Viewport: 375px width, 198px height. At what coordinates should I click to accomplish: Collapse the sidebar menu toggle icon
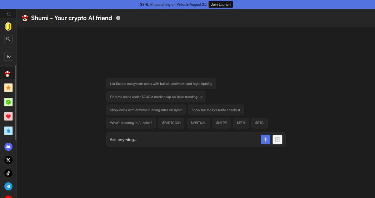(x=9, y=14)
